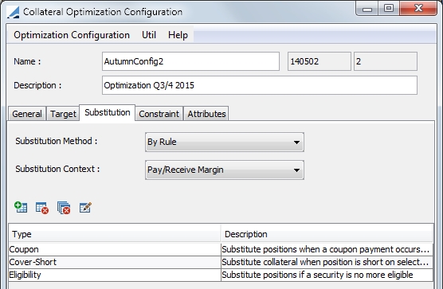Switch to the Constraint tab
This screenshot has height=289, width=443.
point(159,114)
